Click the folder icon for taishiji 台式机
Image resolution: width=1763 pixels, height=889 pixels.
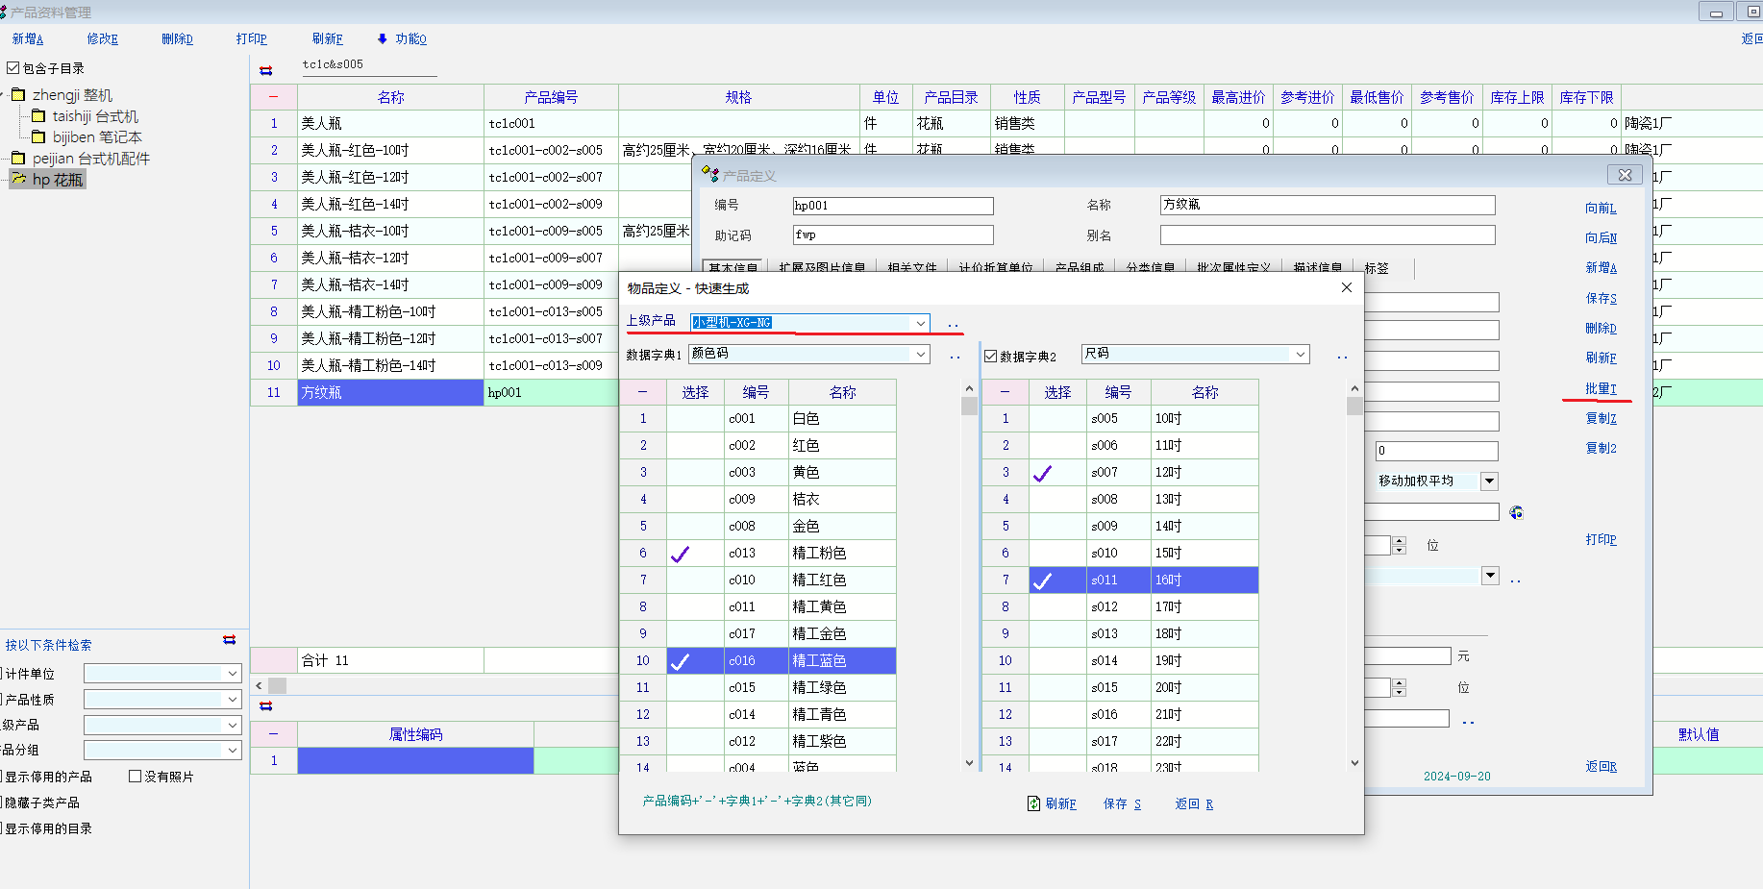tap(38, 116)
